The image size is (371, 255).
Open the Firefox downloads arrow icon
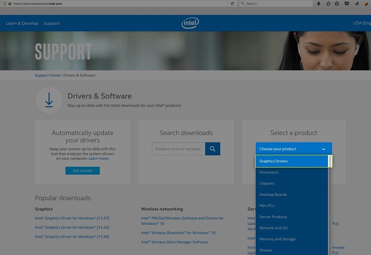click(319, 3)
